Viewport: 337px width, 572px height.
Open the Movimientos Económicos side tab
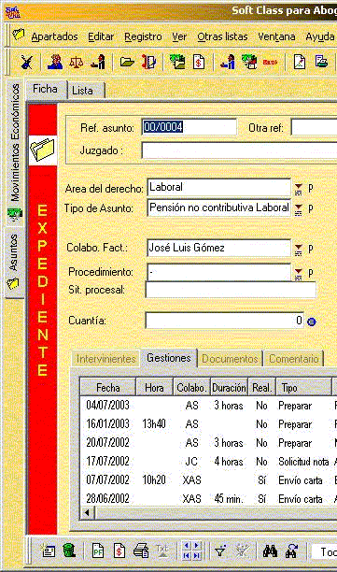tap(15, 151)
